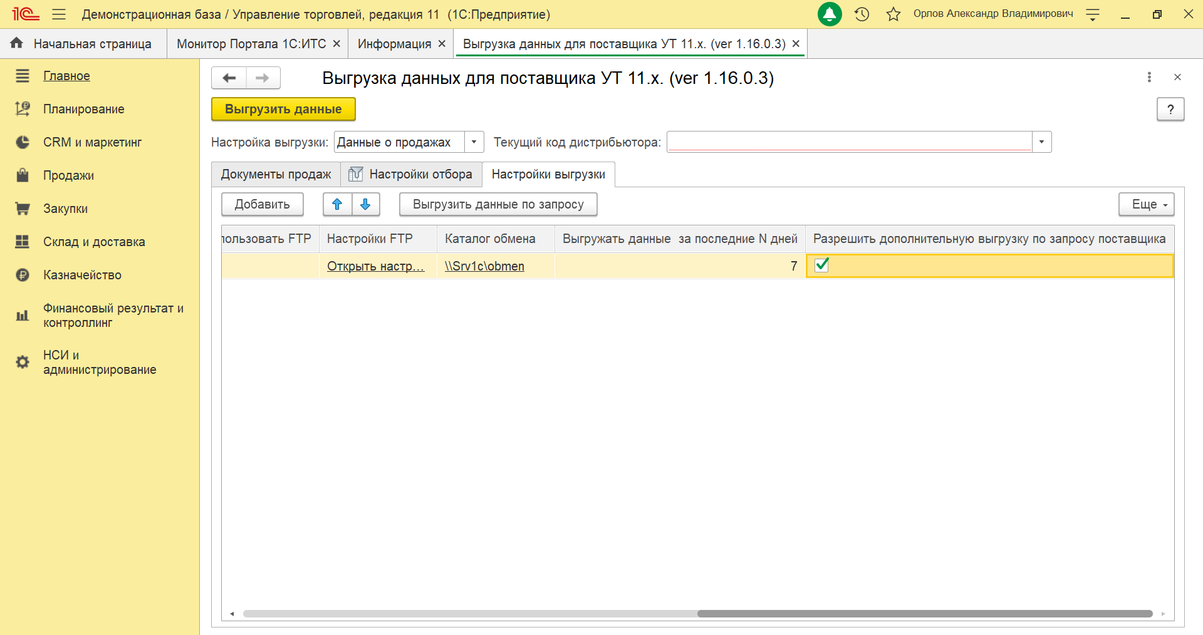This screenshot has height=635, width=1203.
Task: Open Продажи section
Action: point(68,175)
